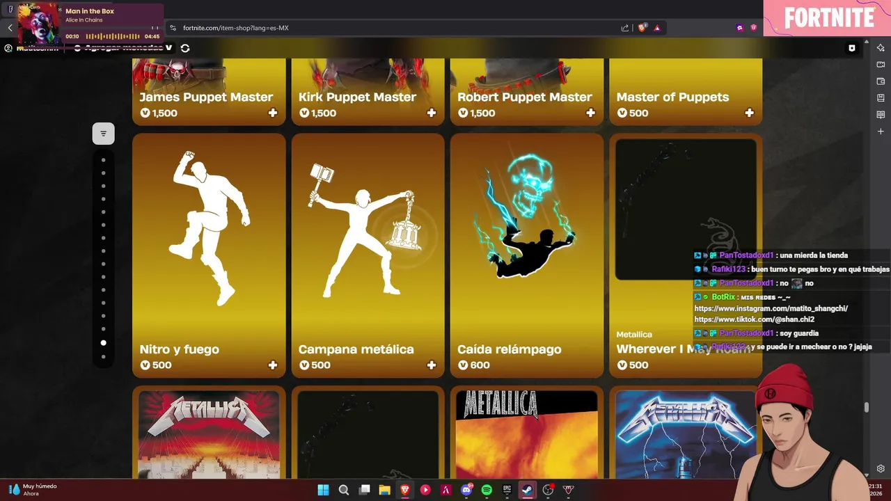Add Master of Puppets with plus icon
The height and width of the screenshot is (501, 891).
pos(749,113)
